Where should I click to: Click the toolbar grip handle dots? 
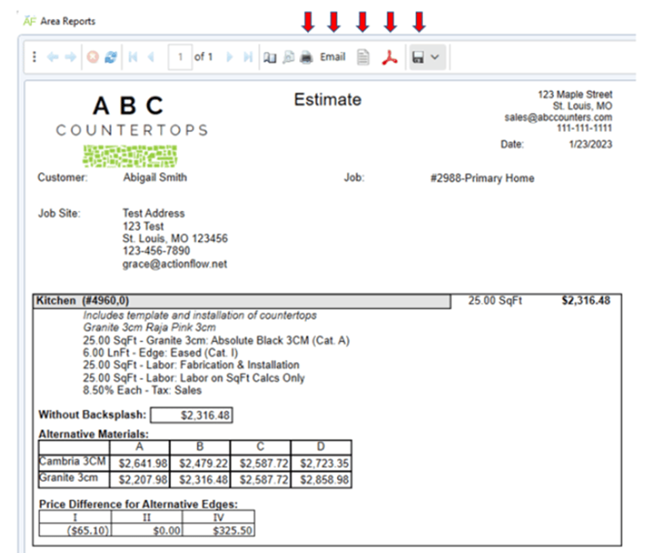[x=34, y=56]
